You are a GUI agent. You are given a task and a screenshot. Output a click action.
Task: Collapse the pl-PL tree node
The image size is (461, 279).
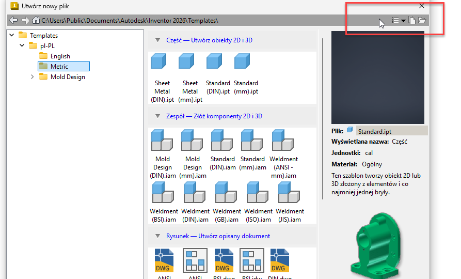(x=22, y=45)
